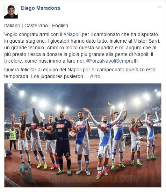Open the Napoli team celebration photo
Screen dimensions: 166x192
(x=83, y=135)
